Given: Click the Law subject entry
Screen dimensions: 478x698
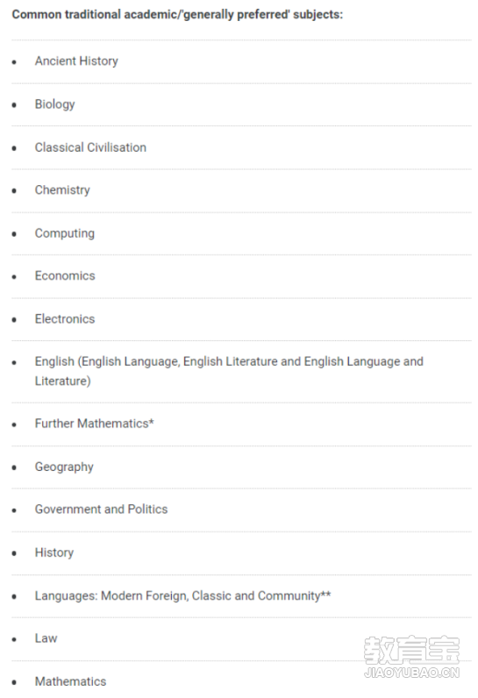Looking at the screenshot, I should 46,638.
